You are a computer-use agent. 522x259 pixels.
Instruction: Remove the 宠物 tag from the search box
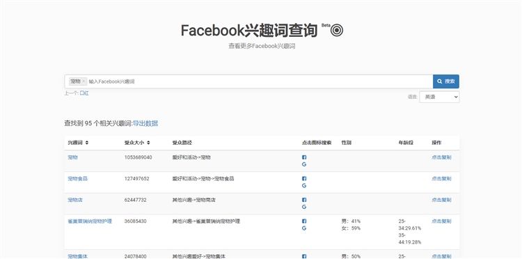click(x=84, y=81)
